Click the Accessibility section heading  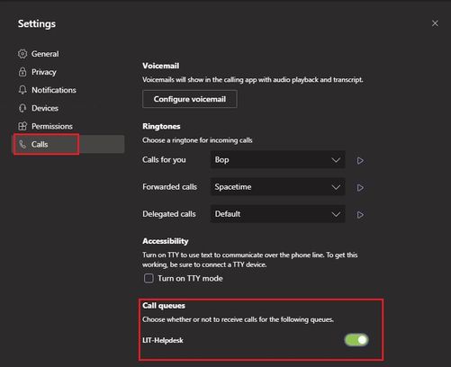(166, 241)
